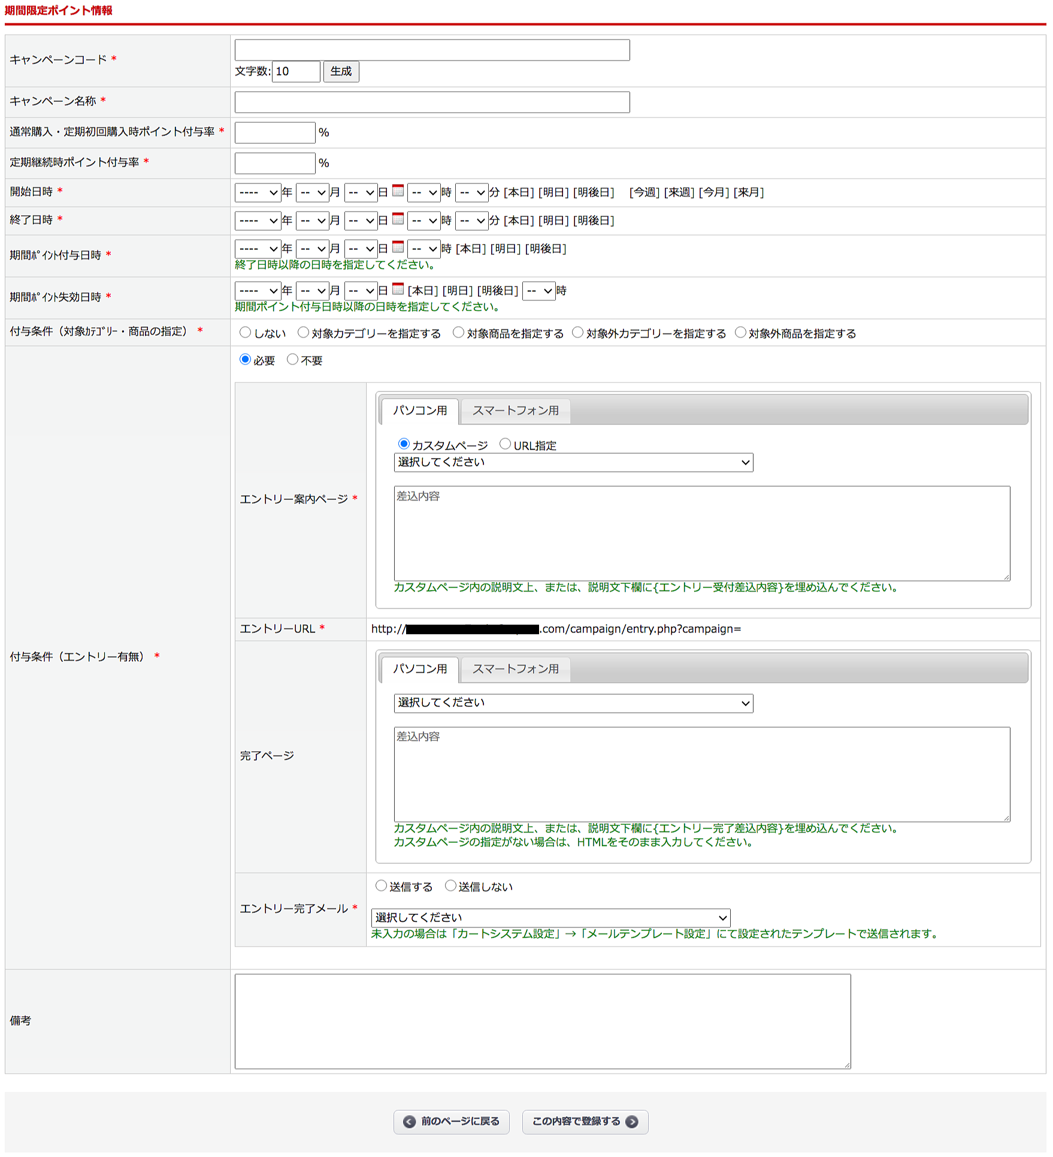Click この内容で登録する button

point(585,1122)
